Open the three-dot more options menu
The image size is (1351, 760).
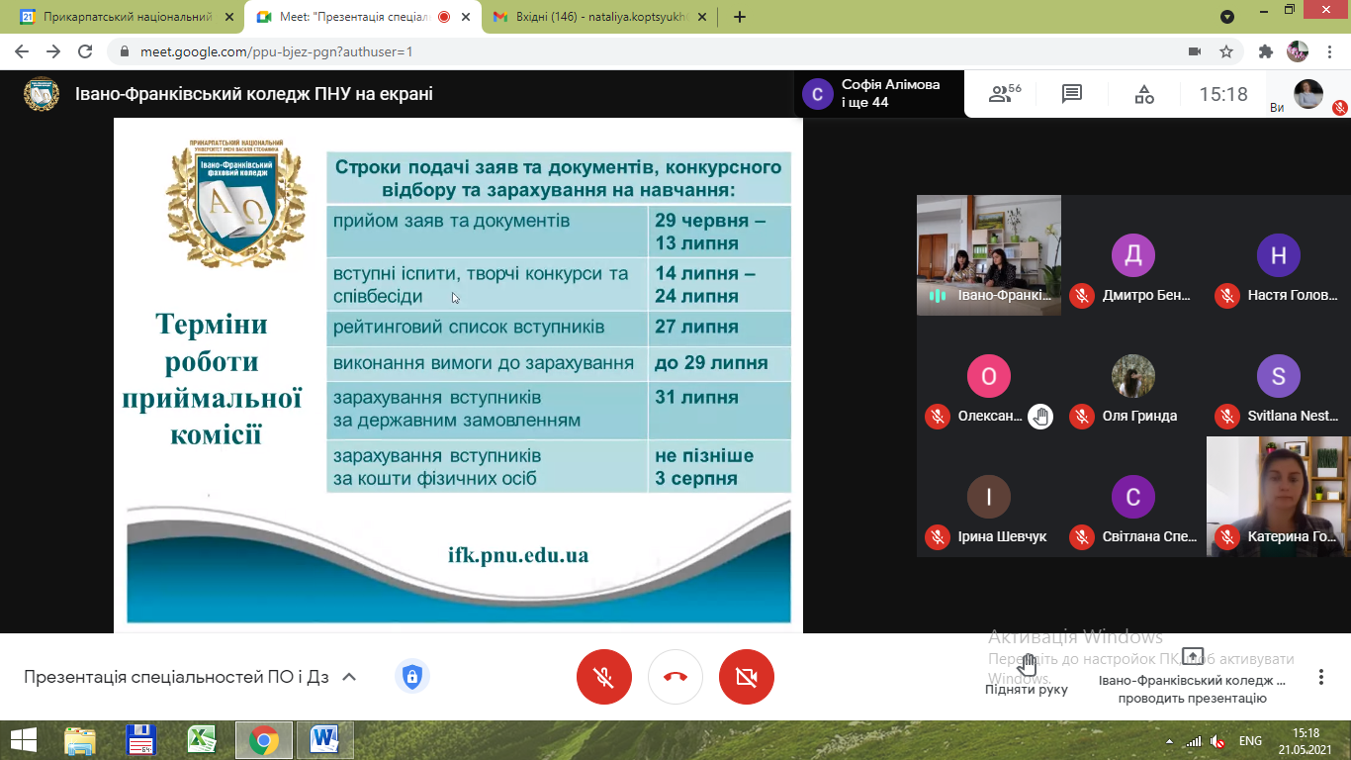coord(1321,677)
